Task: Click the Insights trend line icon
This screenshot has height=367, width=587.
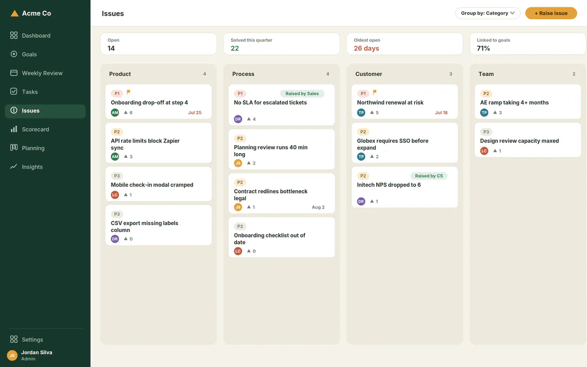Action: (x=14, y=166)
